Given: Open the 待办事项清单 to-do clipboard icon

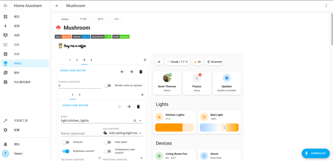Looking at the screenshot, I should click(6, 82).
